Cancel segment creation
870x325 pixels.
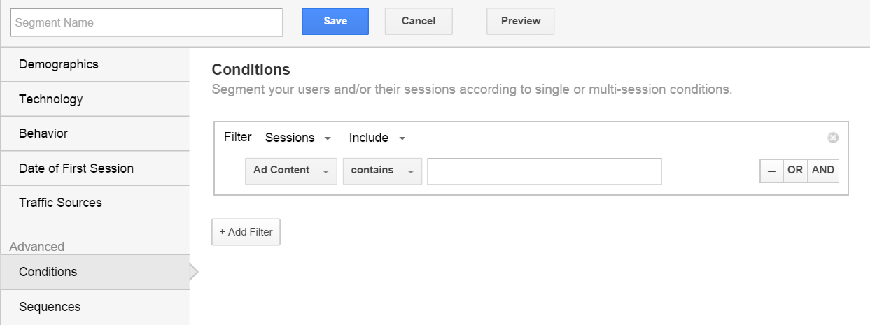coord(419,22)
